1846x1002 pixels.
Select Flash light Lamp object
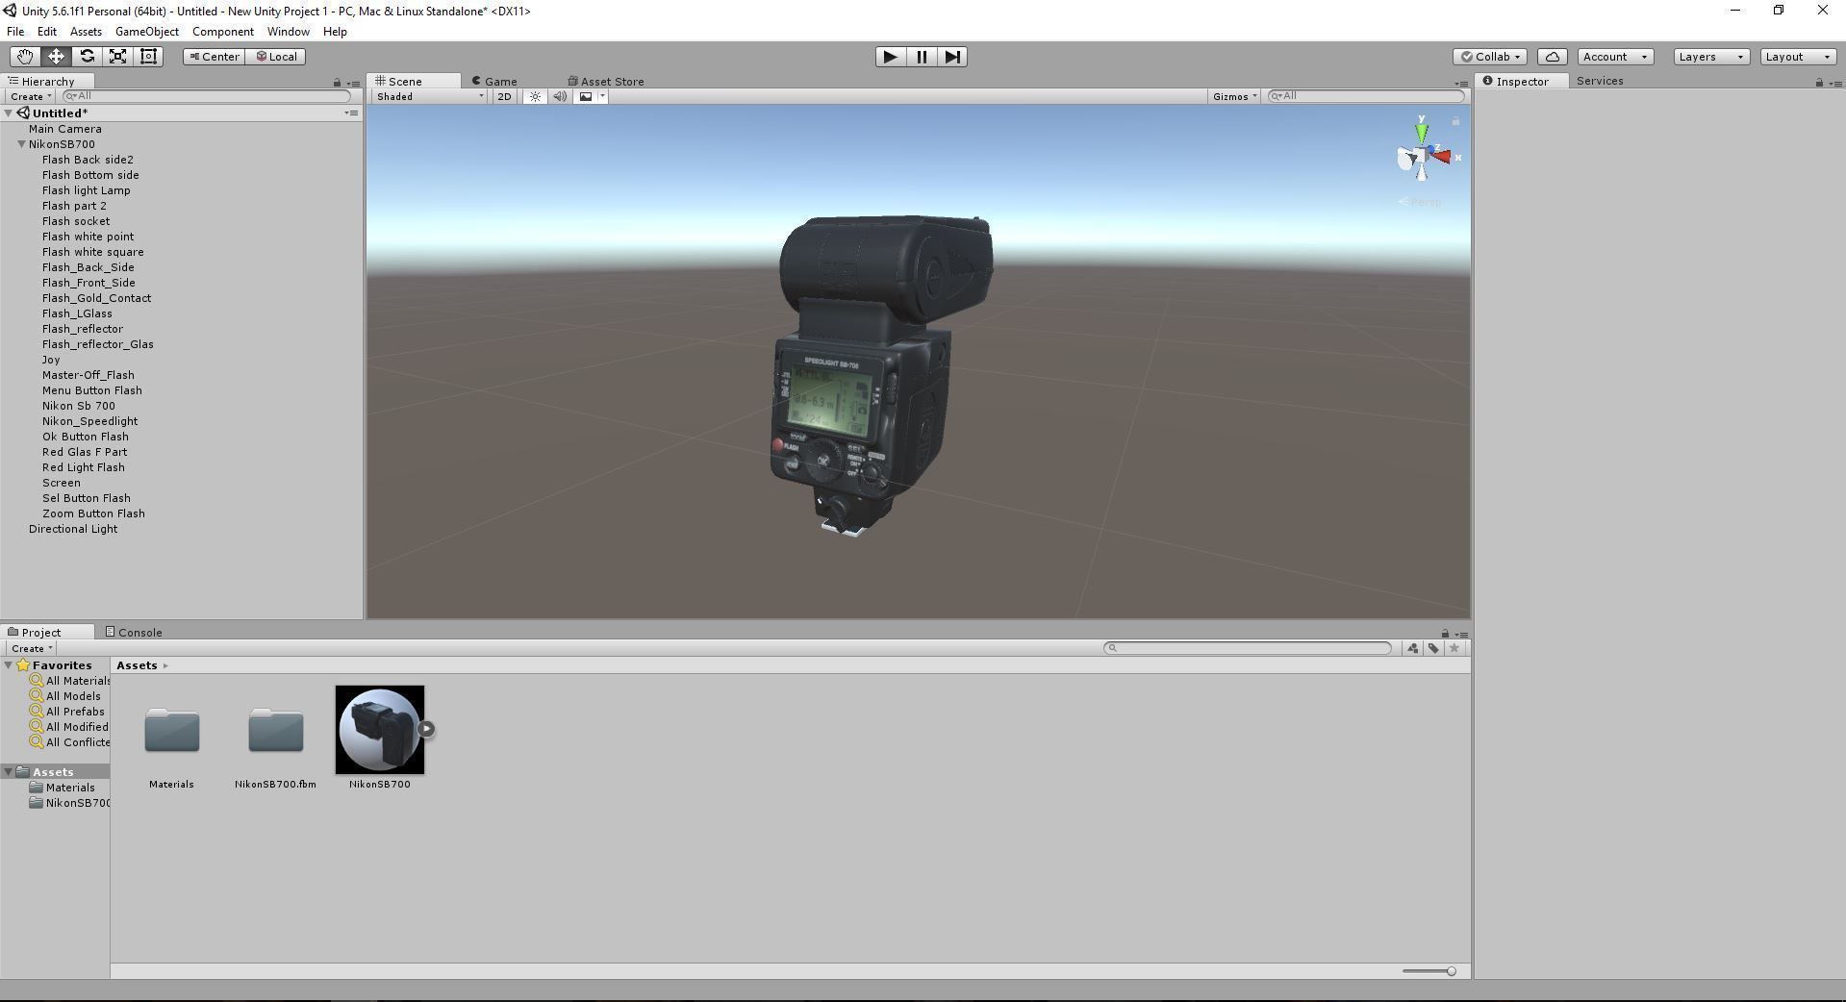coord(86,190)
